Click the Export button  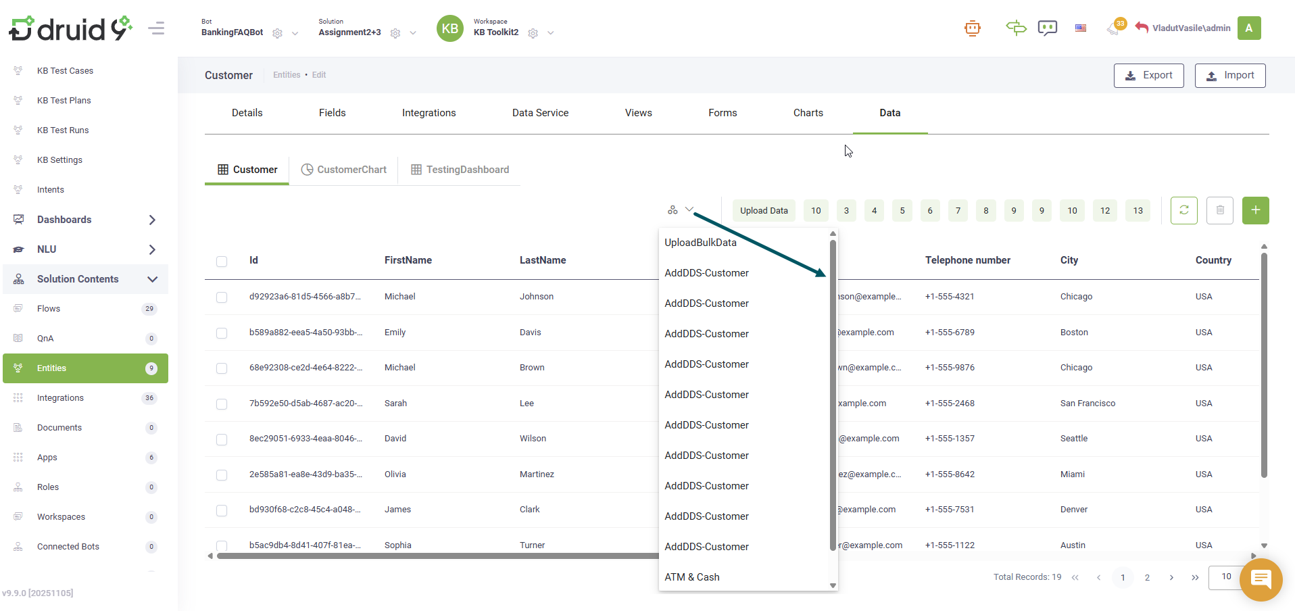pyautogui.click(x=1148, y=76)
